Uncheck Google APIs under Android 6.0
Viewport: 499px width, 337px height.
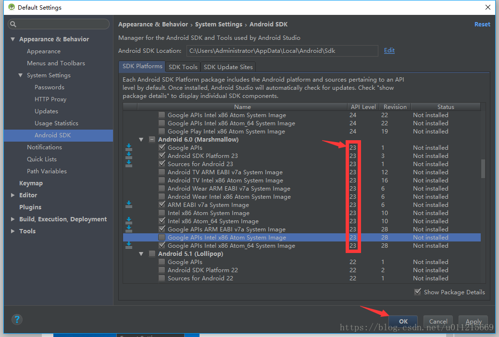(162, 147)
